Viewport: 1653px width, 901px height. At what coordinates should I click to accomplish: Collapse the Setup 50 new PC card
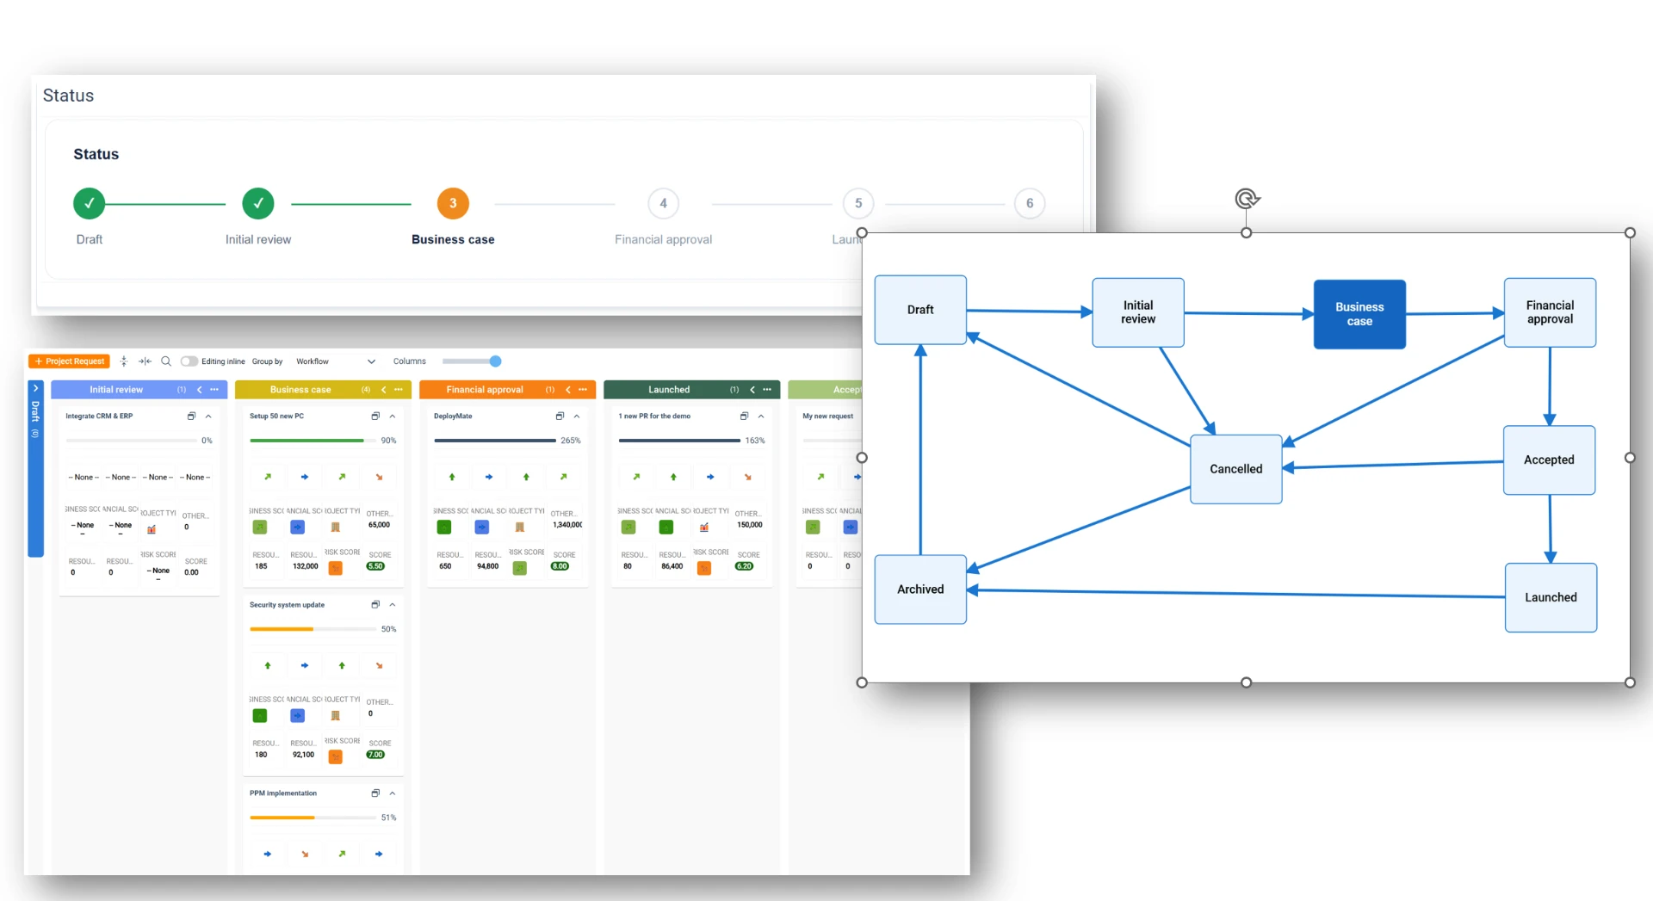click(x=393, y=416)
